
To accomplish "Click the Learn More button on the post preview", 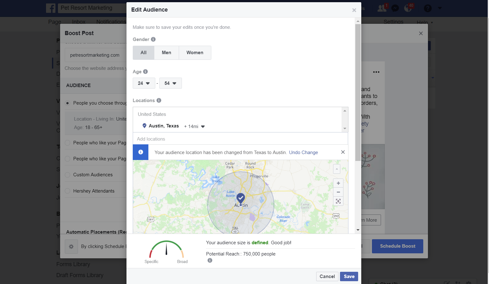I will [x=371, y=220].
